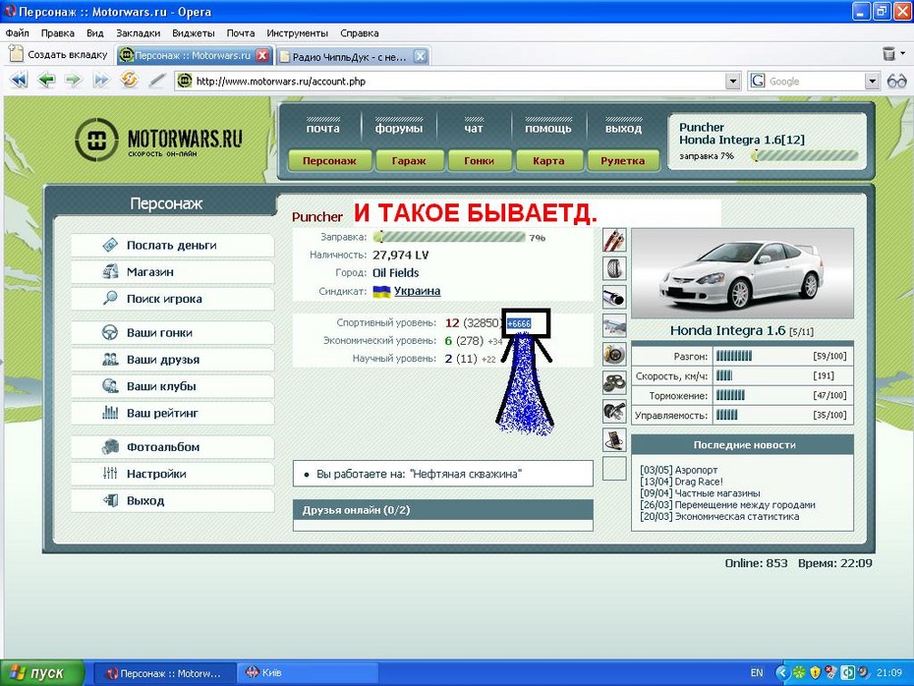
Task: Open the Файл menu
Action: (18, 33)
